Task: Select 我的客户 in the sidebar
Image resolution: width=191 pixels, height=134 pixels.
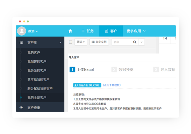Action: 34,53
